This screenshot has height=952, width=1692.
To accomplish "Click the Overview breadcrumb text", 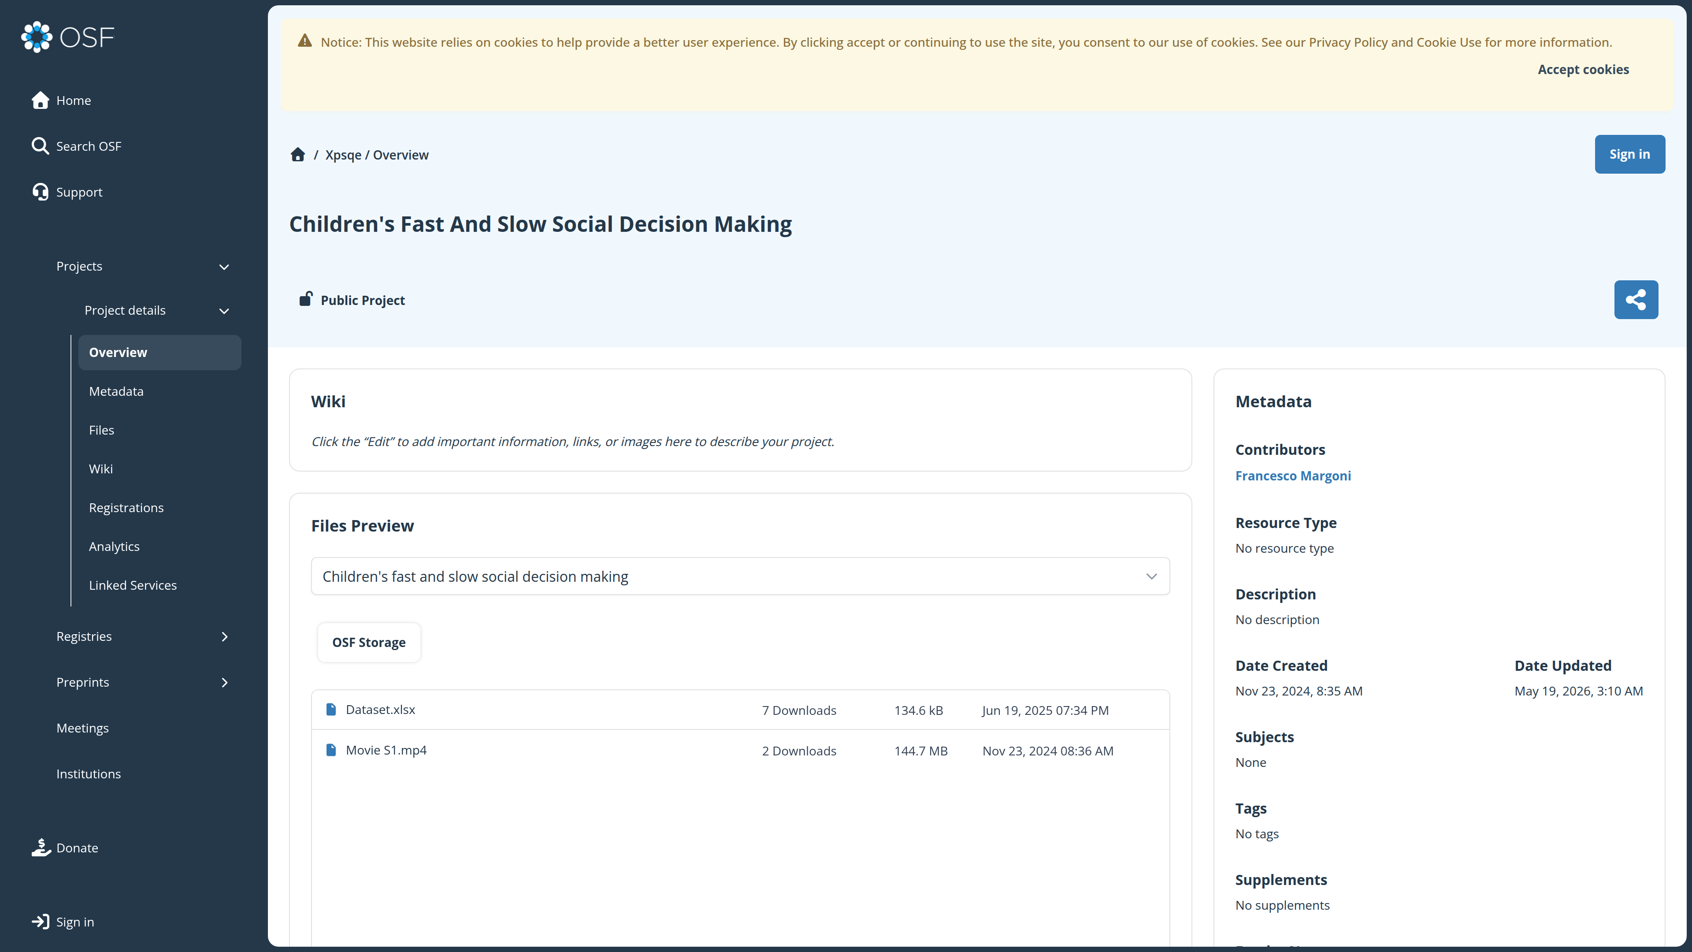I will [401, 155].
